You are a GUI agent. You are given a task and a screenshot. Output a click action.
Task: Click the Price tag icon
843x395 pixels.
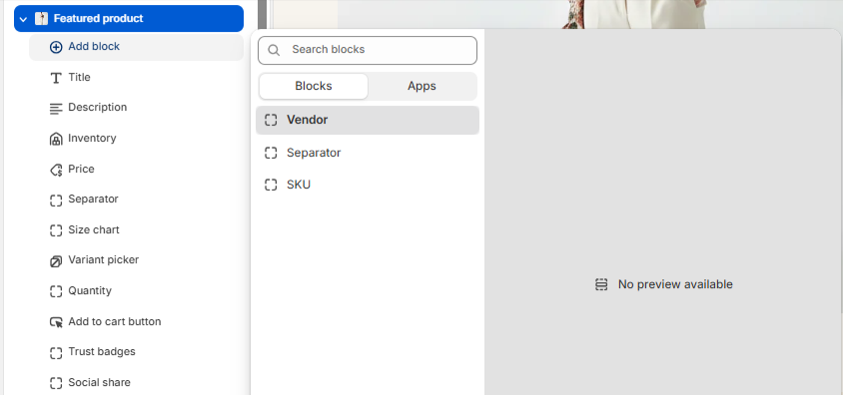[56, 170]
